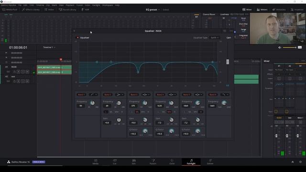Click the Band 6 Frequency knob
The width and height of the screenshot is (306, 172).
(224, 103)
